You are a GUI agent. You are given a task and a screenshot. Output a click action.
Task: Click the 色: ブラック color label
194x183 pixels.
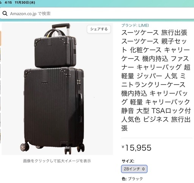(x=132, y=179)
